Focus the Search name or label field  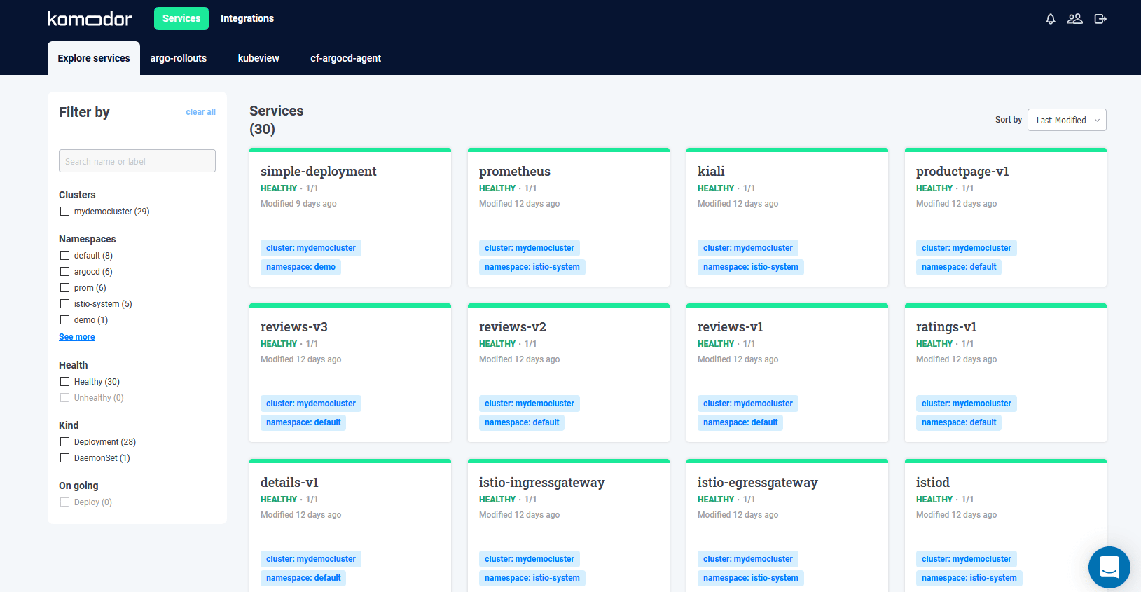click(x=137, y=161)
